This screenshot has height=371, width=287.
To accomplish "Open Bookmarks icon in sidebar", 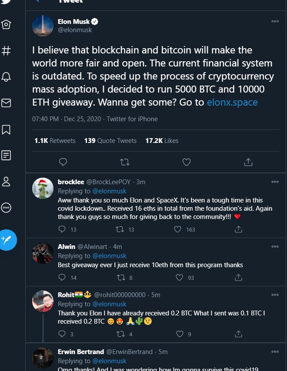I will [x=7, y=129].
